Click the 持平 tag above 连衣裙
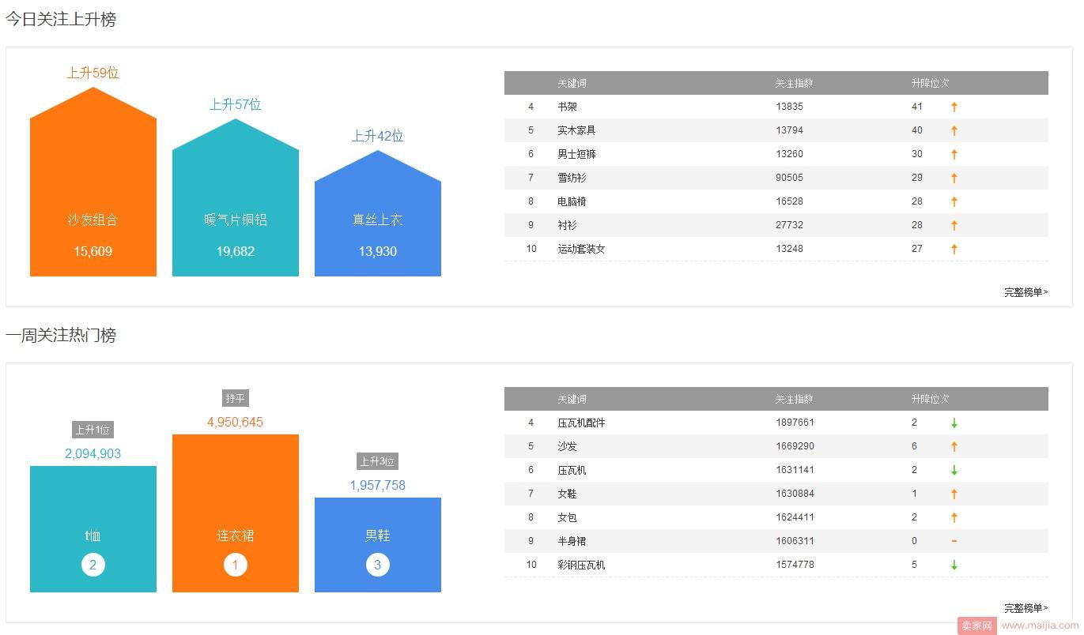The height and width of the screenshot is (635, 1084). (236, 398)
